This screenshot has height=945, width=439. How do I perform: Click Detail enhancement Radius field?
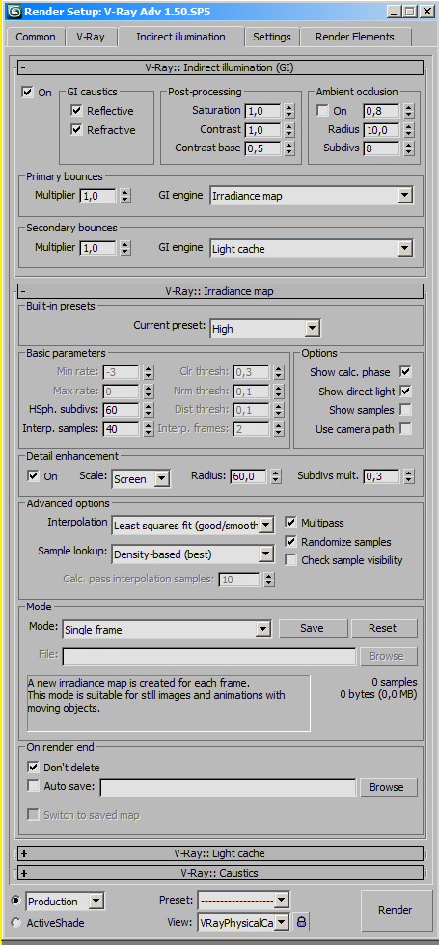249,476
